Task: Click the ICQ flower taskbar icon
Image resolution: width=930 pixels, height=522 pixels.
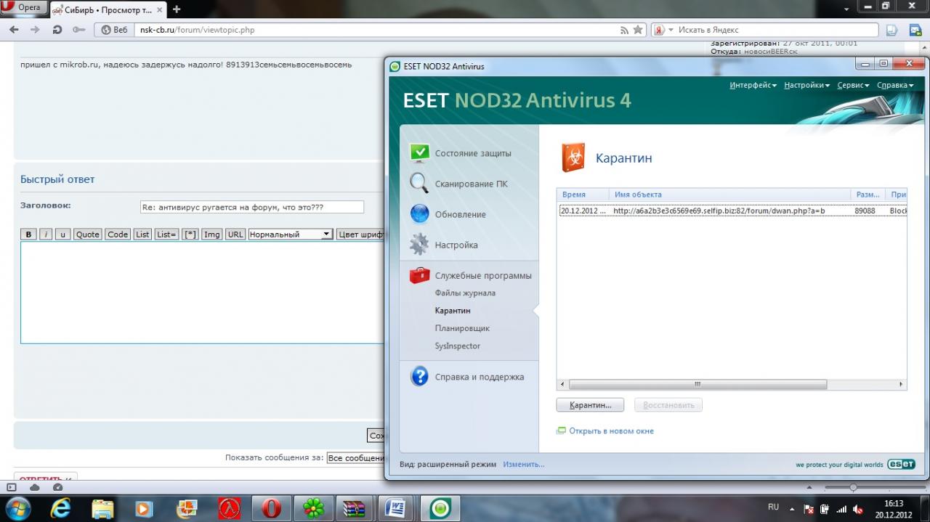Action: tap(314, 508)
